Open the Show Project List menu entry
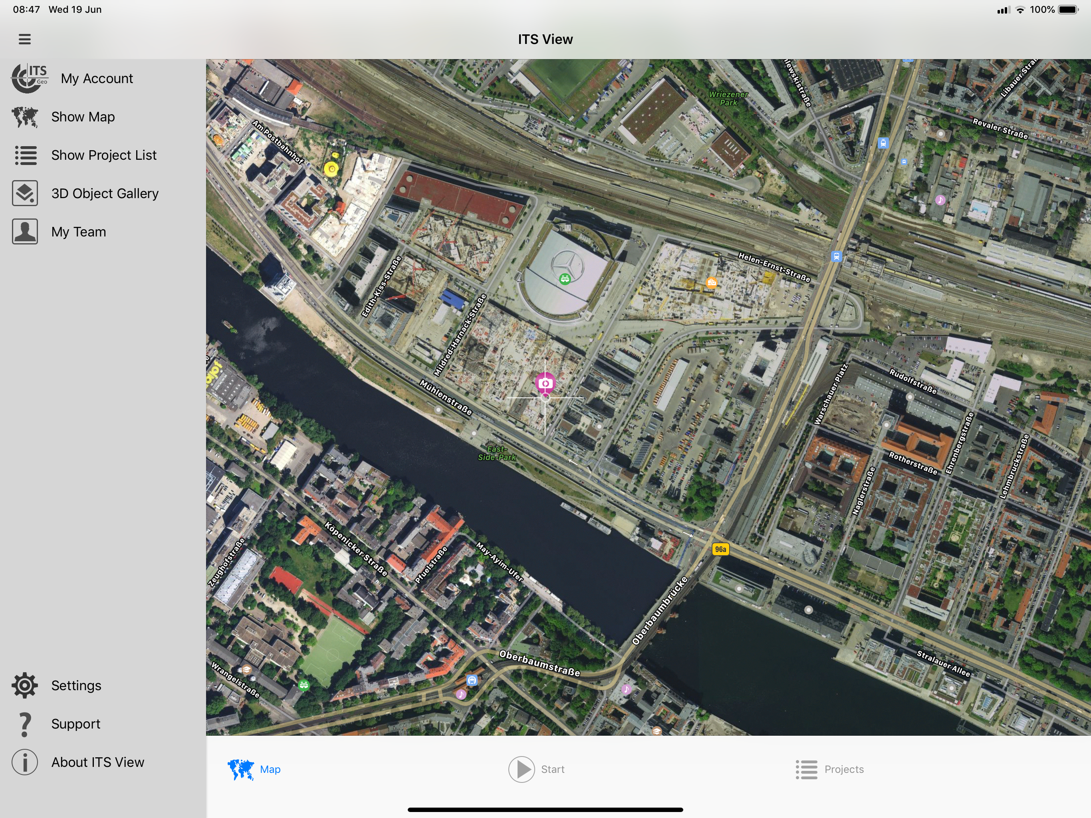Screen dimensions: 1091x818 pyautogui.click(x=103, y=155)
